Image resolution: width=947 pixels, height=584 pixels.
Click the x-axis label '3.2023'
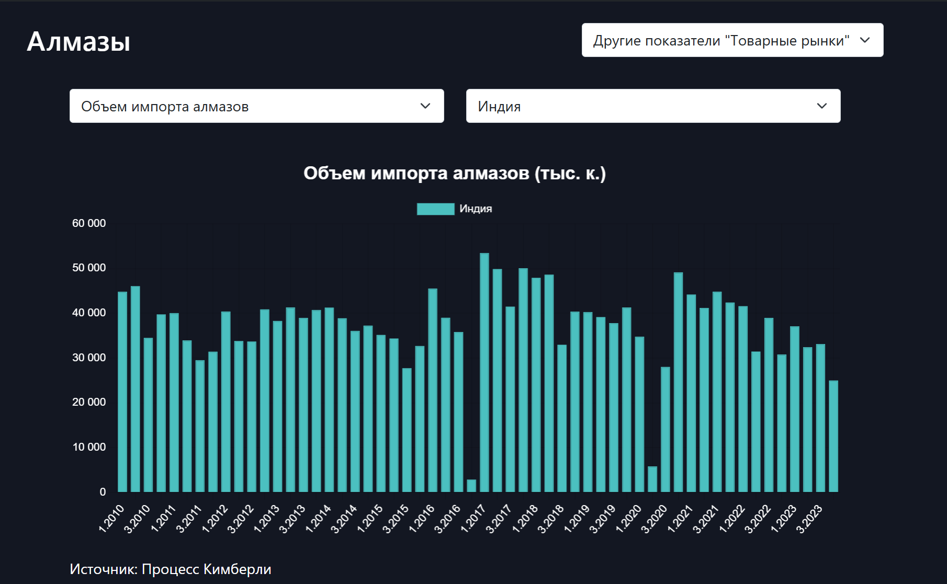click(809, 518)
